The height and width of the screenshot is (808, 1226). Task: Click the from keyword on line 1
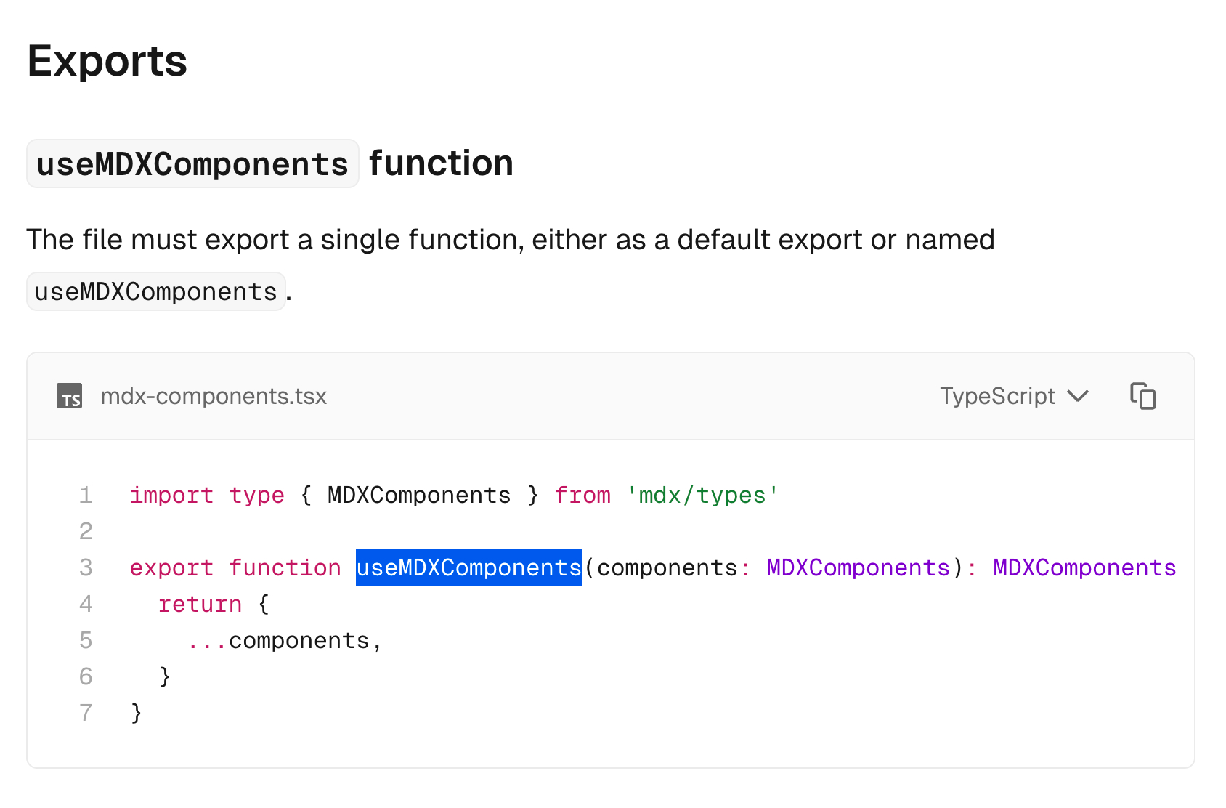point(582,495)
